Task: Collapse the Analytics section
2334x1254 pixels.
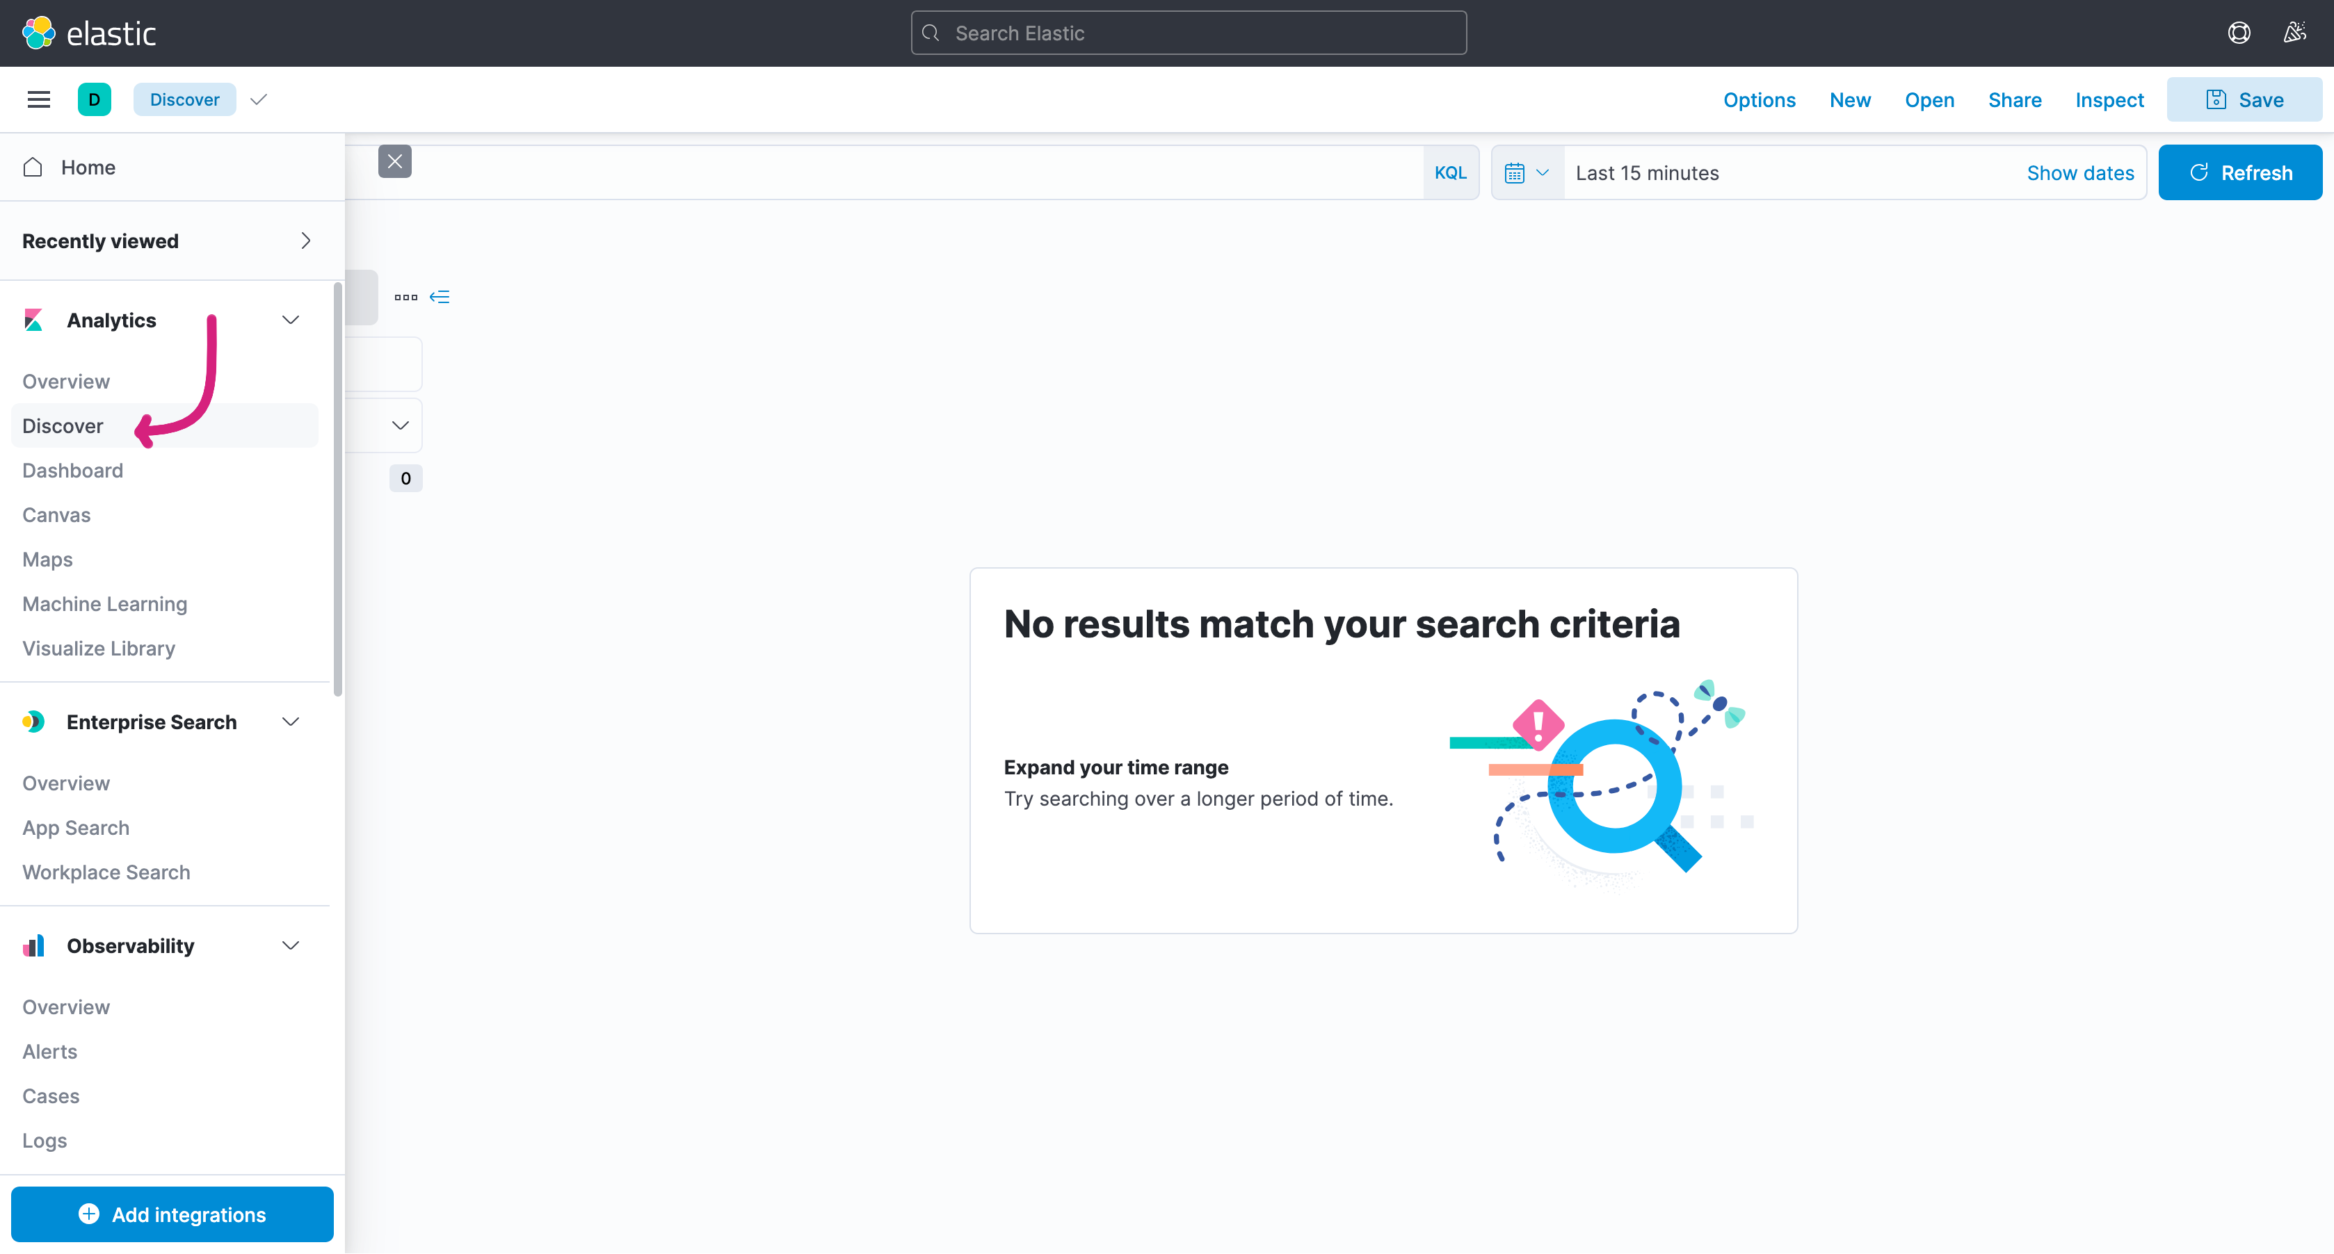Action: tap(290, 320)
